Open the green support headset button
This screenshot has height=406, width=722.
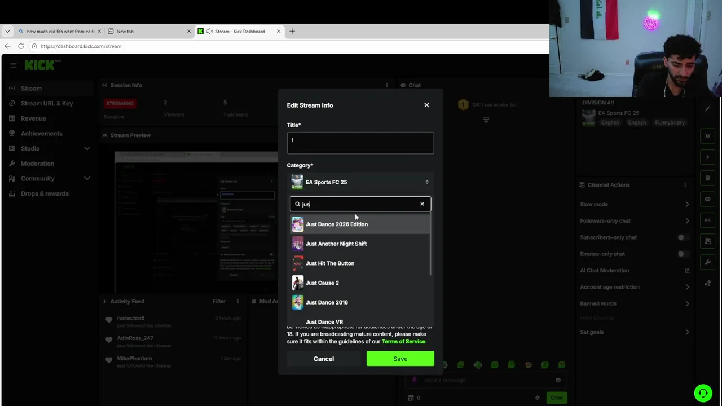[703, 393]
